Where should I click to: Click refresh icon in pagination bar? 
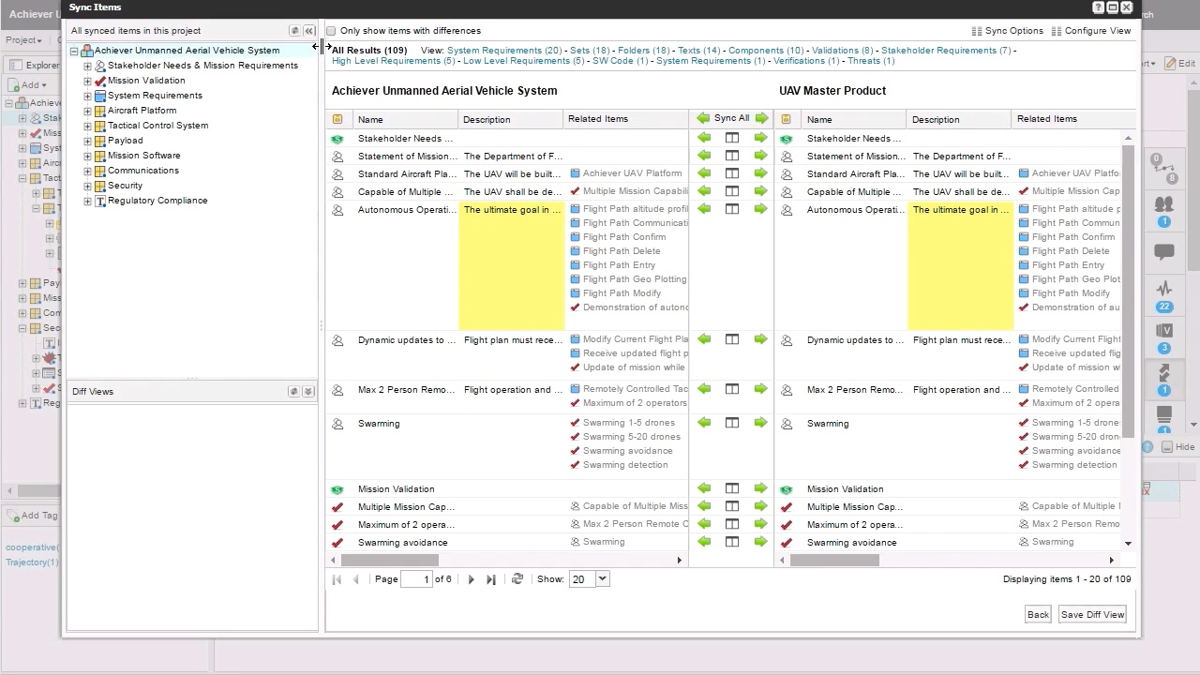[517, 579]
